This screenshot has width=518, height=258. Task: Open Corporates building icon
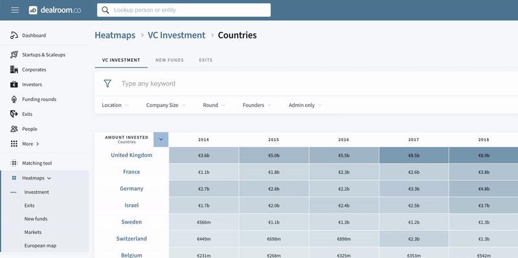14,69
